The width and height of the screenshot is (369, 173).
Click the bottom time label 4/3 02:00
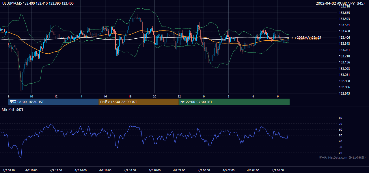coord(228,170)
